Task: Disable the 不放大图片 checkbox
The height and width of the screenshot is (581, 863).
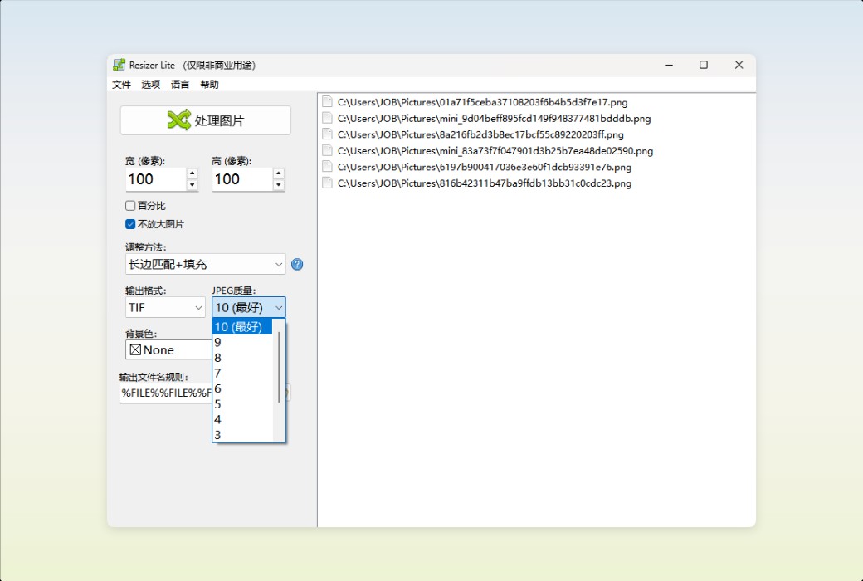Action: click(130, 222)
